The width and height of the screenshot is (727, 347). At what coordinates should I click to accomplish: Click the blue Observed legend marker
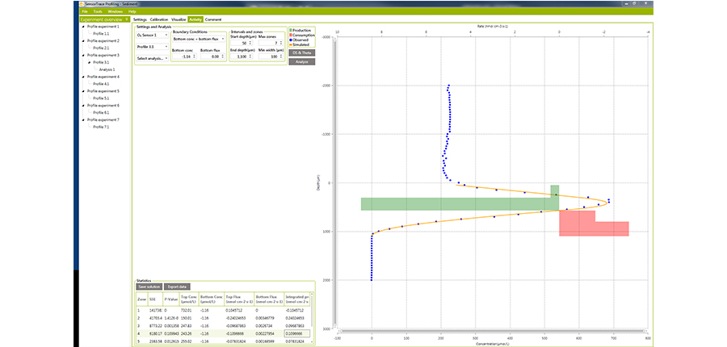pos(291,40)
